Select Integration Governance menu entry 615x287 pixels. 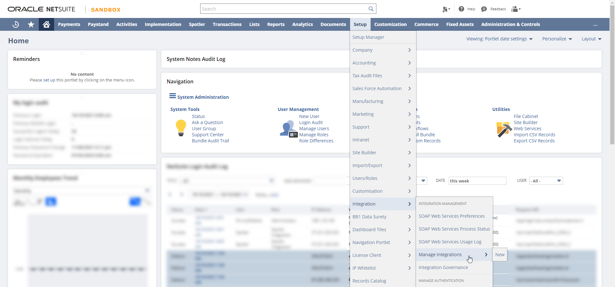coord(454,267)
